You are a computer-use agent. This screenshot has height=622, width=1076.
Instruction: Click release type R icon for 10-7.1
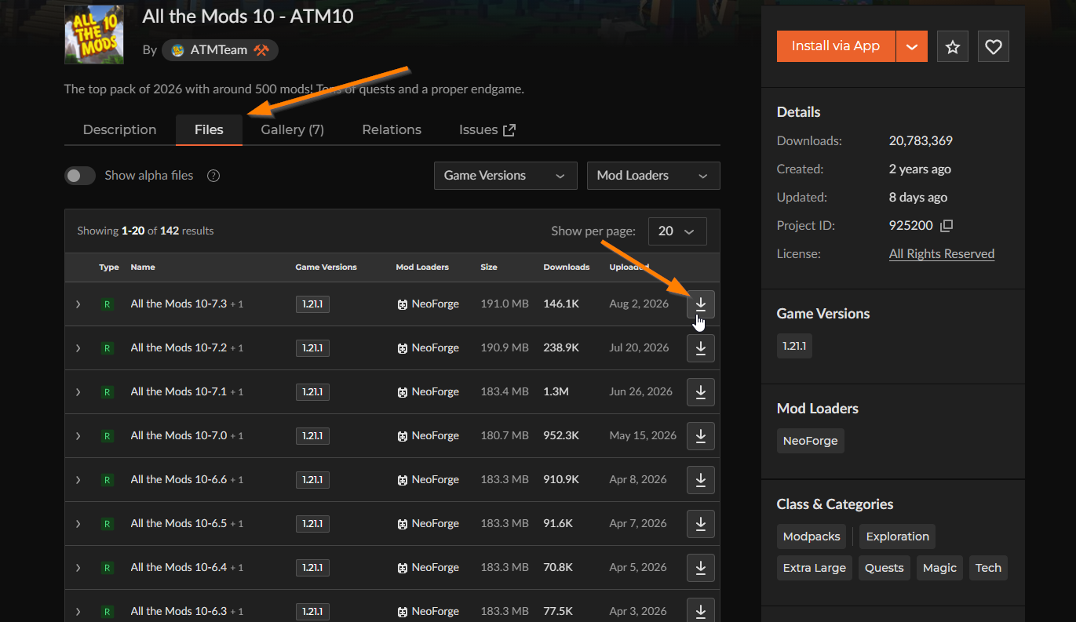tap(108, 392)
